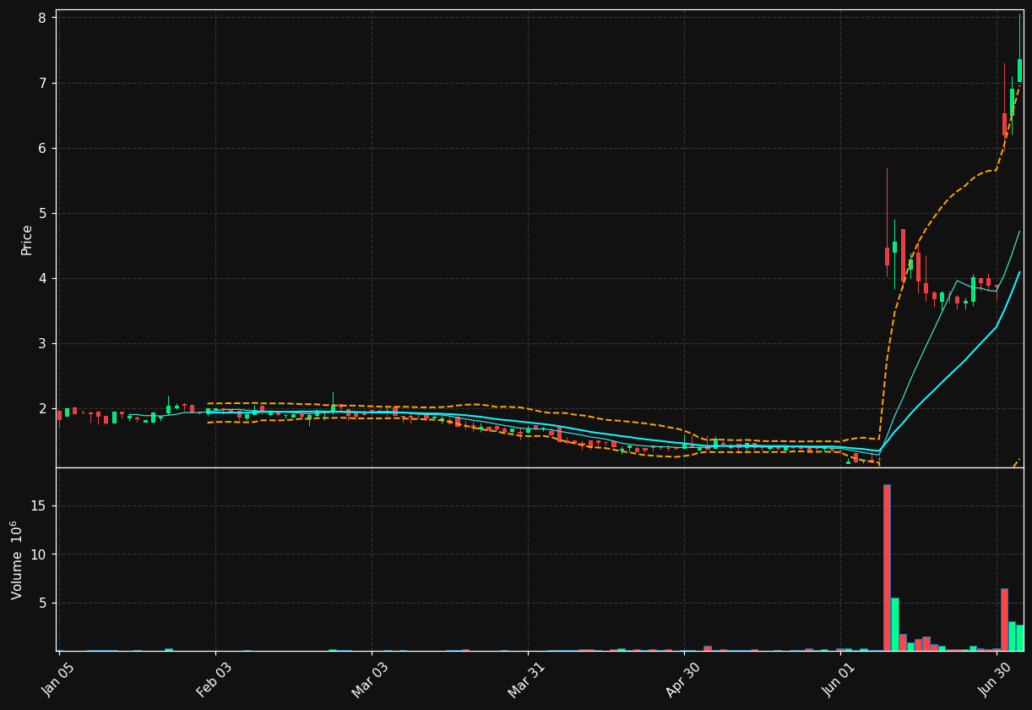Select the price axis tick labeled 6
Image resolution: width=1032 pixels, height=710 pixels.
[x=44, y=148]
